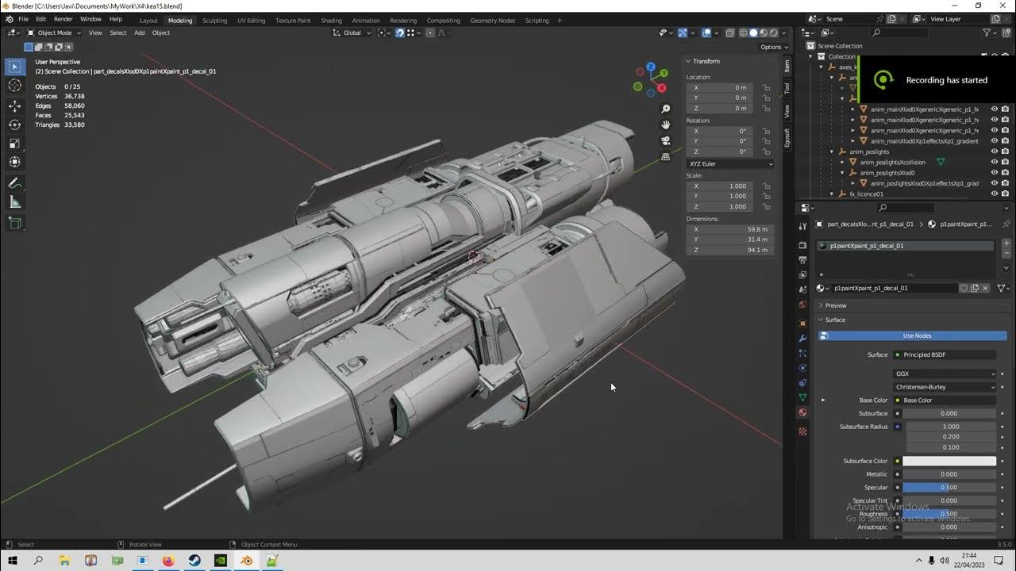
Task: Toggle the snapping magnet icon
Action: pos(399,33)
